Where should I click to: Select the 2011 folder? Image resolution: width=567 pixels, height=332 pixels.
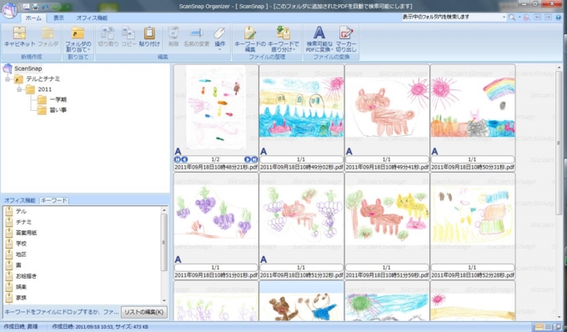44,89
